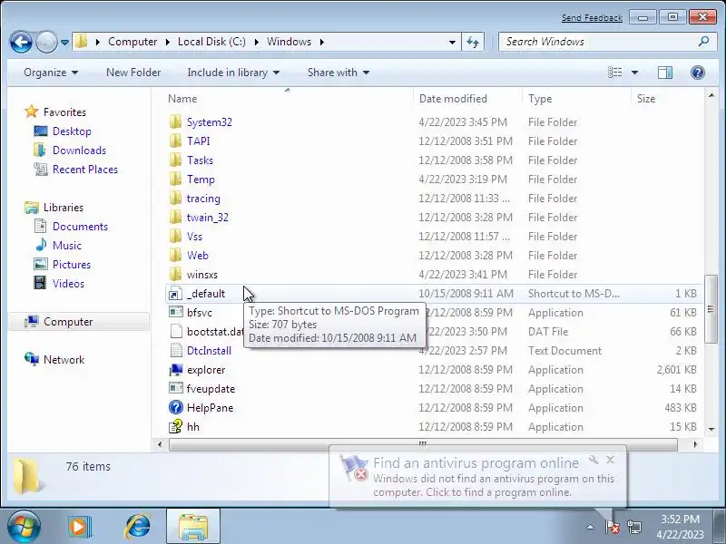The image size is (726, 544).
Task: Select the System32 folder icon
Action: 175,122
